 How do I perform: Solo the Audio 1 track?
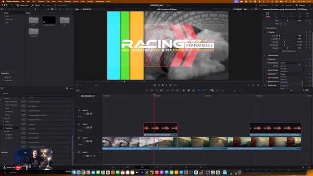[x=91, y=155]
